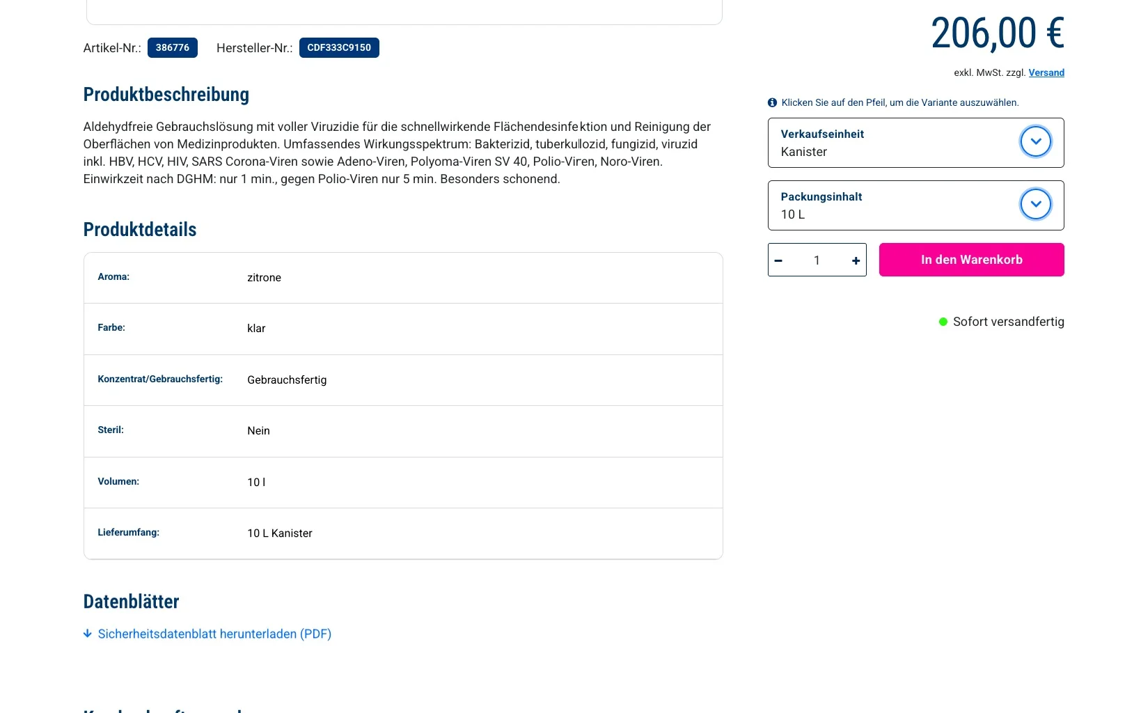Click the Produktdetails heading

pos(140,230)
